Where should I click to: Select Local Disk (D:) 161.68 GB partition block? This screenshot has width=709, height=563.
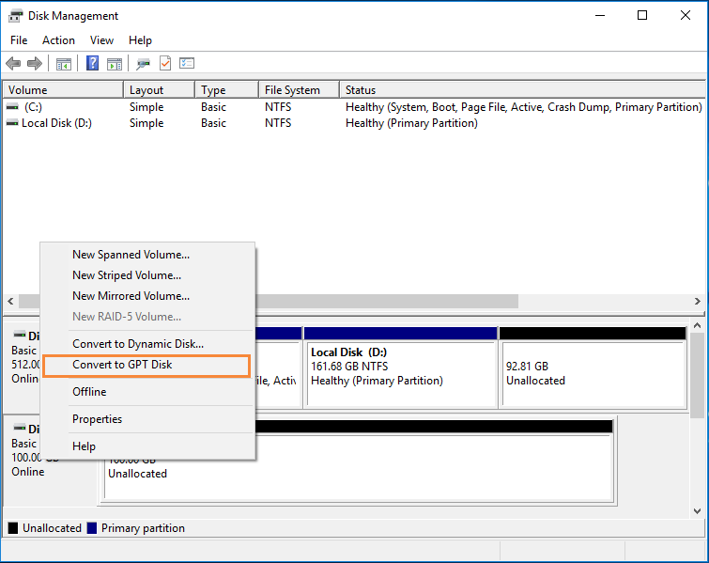pyautogui.click(x=401, y=368)
